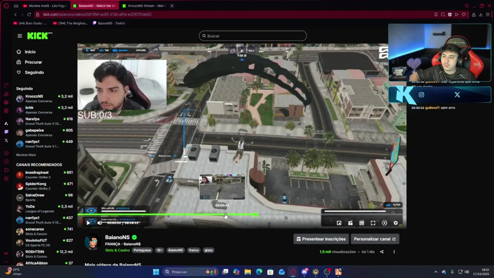Open KroozzNS followed channel
494x278 pixels.
(44, 98)
